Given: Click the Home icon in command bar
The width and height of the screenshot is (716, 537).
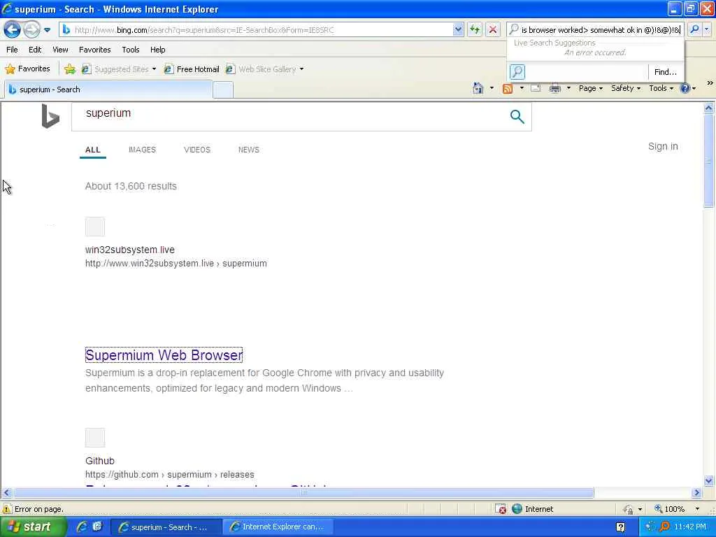Looking at the screenshot, I should point(478,88).
